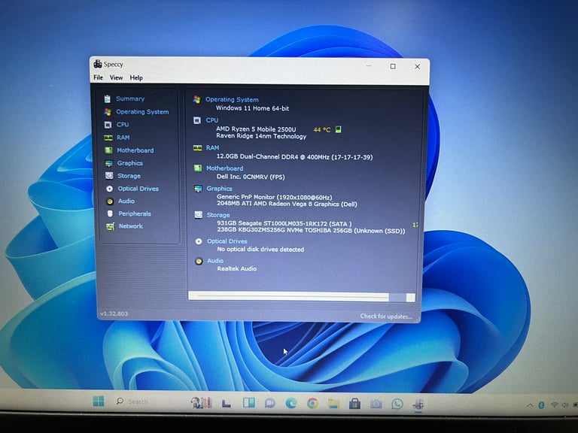578x433 pixels.
Task: Open the Camera app from the taskbar
Action: 376,404
